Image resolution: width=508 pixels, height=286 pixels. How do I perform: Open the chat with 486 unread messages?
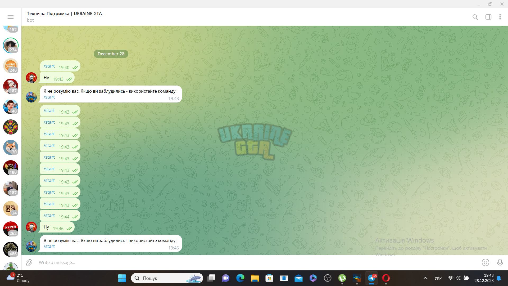11,249
